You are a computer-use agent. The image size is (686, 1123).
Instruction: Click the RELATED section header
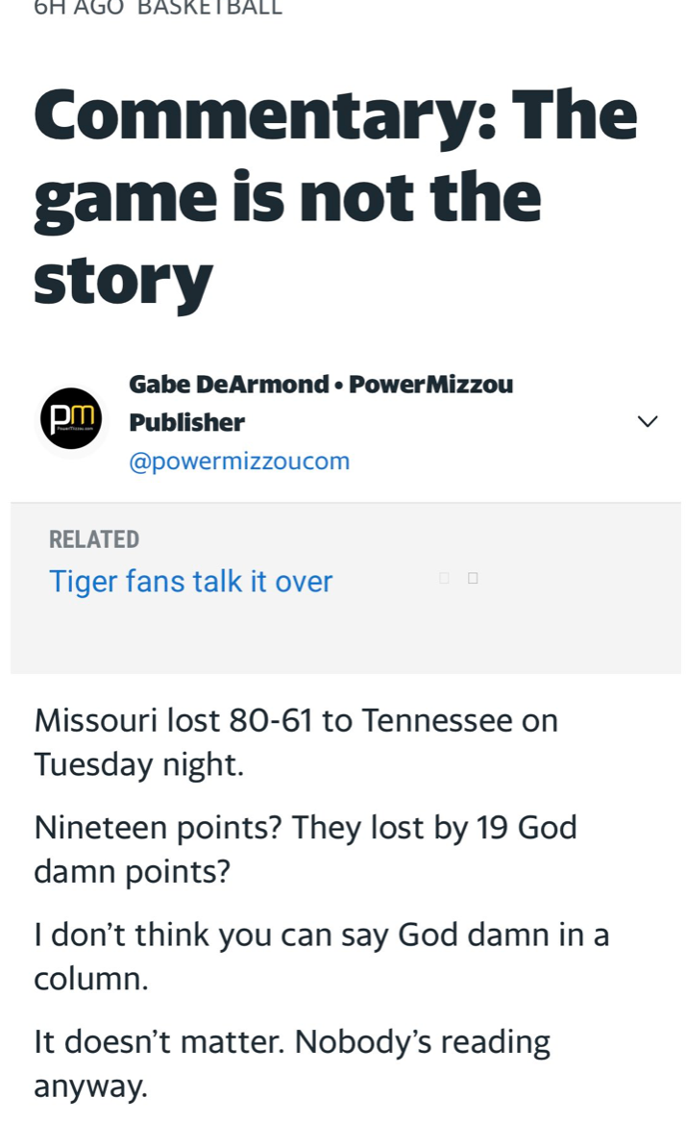(93, 539)
